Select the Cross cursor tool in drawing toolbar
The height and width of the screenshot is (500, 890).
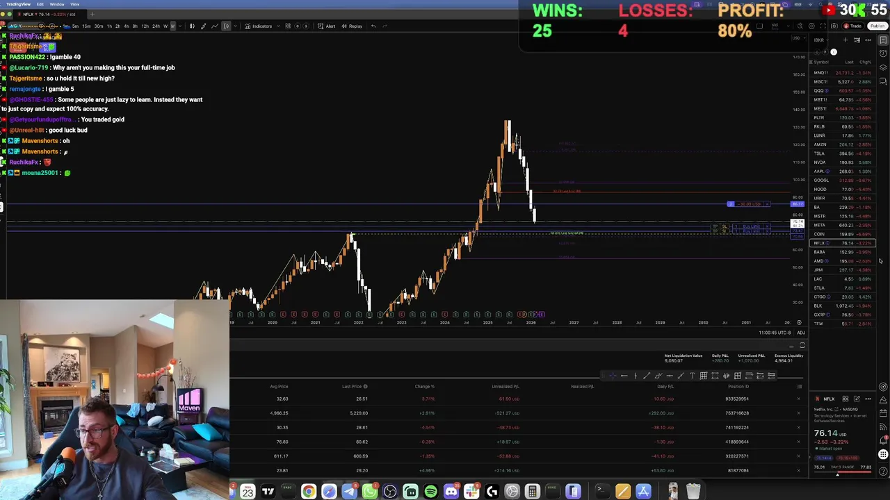tap(613, 376)
